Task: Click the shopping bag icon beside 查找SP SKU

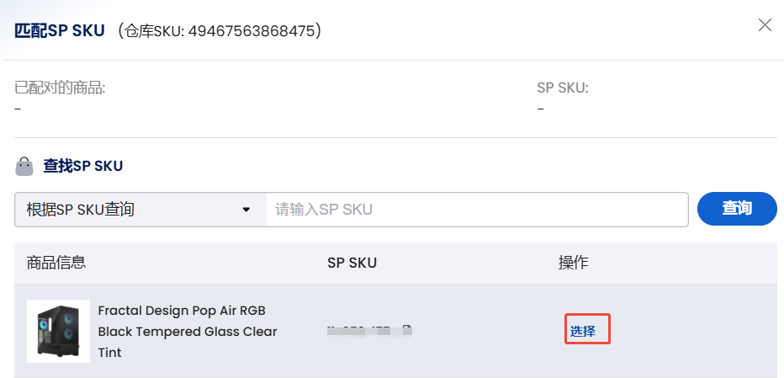Action: point(25,166)
